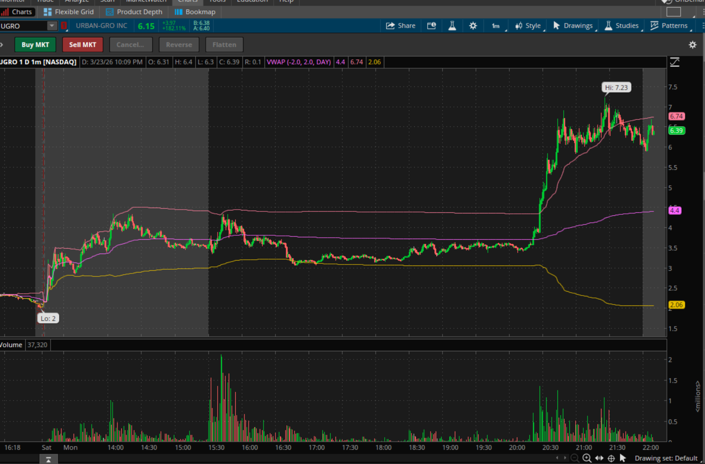This screenshot has height=464, width=705.
Task: Click the Hi: 7.23 price bubble
Action: click(x=616, y=87)
